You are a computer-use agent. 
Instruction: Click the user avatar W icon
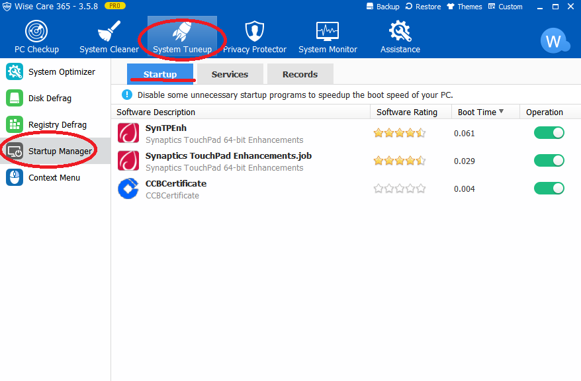coord(555,41)
